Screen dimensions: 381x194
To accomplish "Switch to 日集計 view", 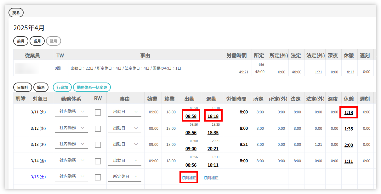I will [x=23, y=87].
